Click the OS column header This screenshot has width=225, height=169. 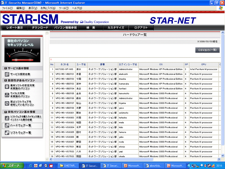[161, 65]
